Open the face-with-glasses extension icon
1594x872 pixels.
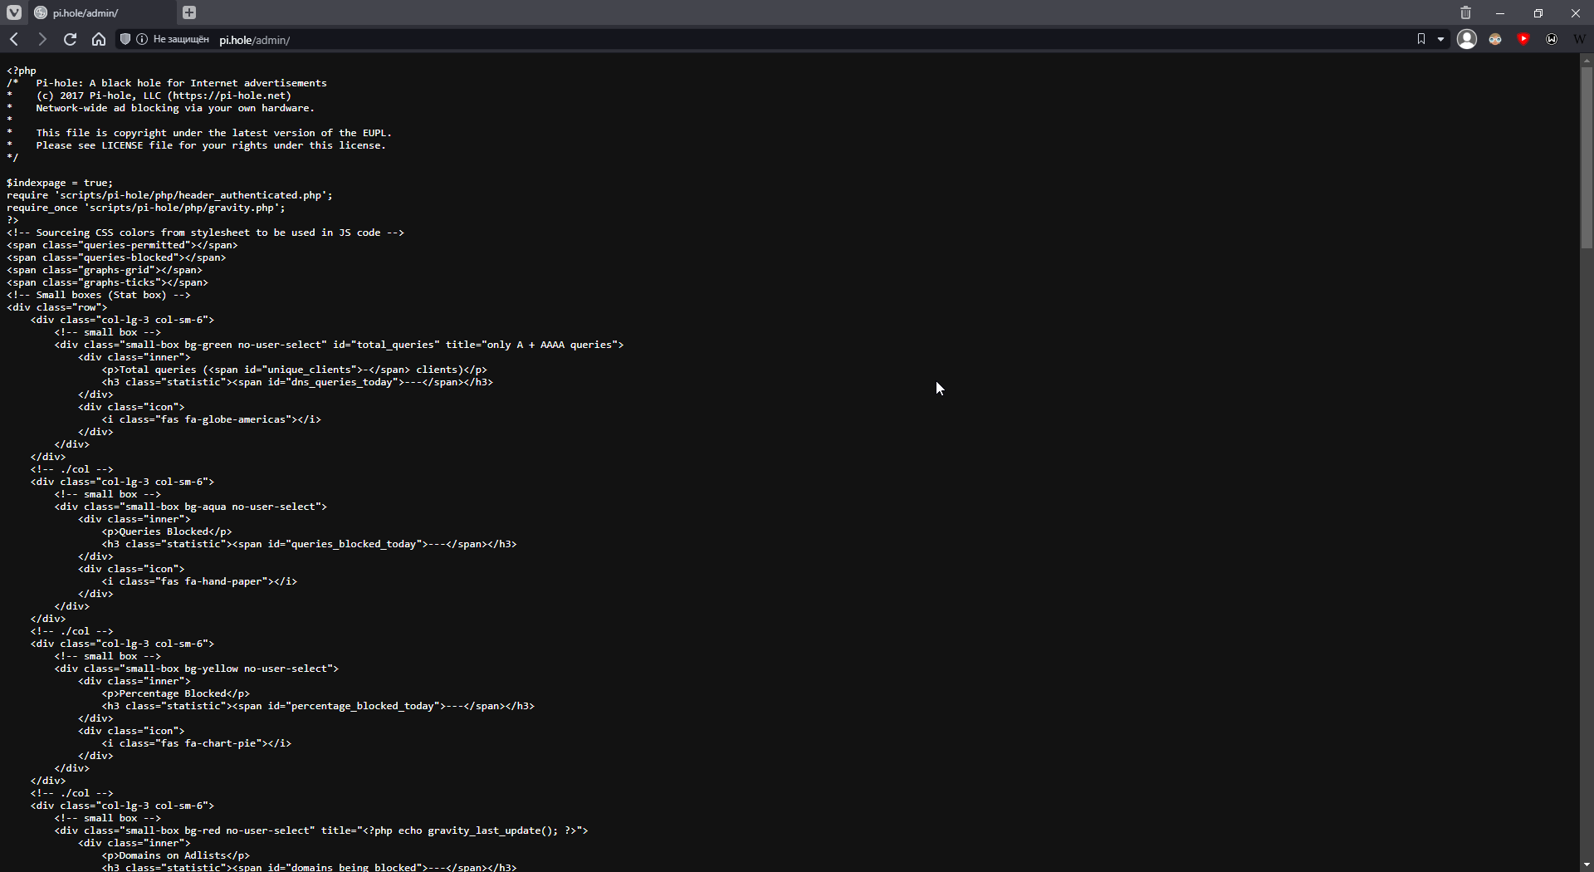1495,39
